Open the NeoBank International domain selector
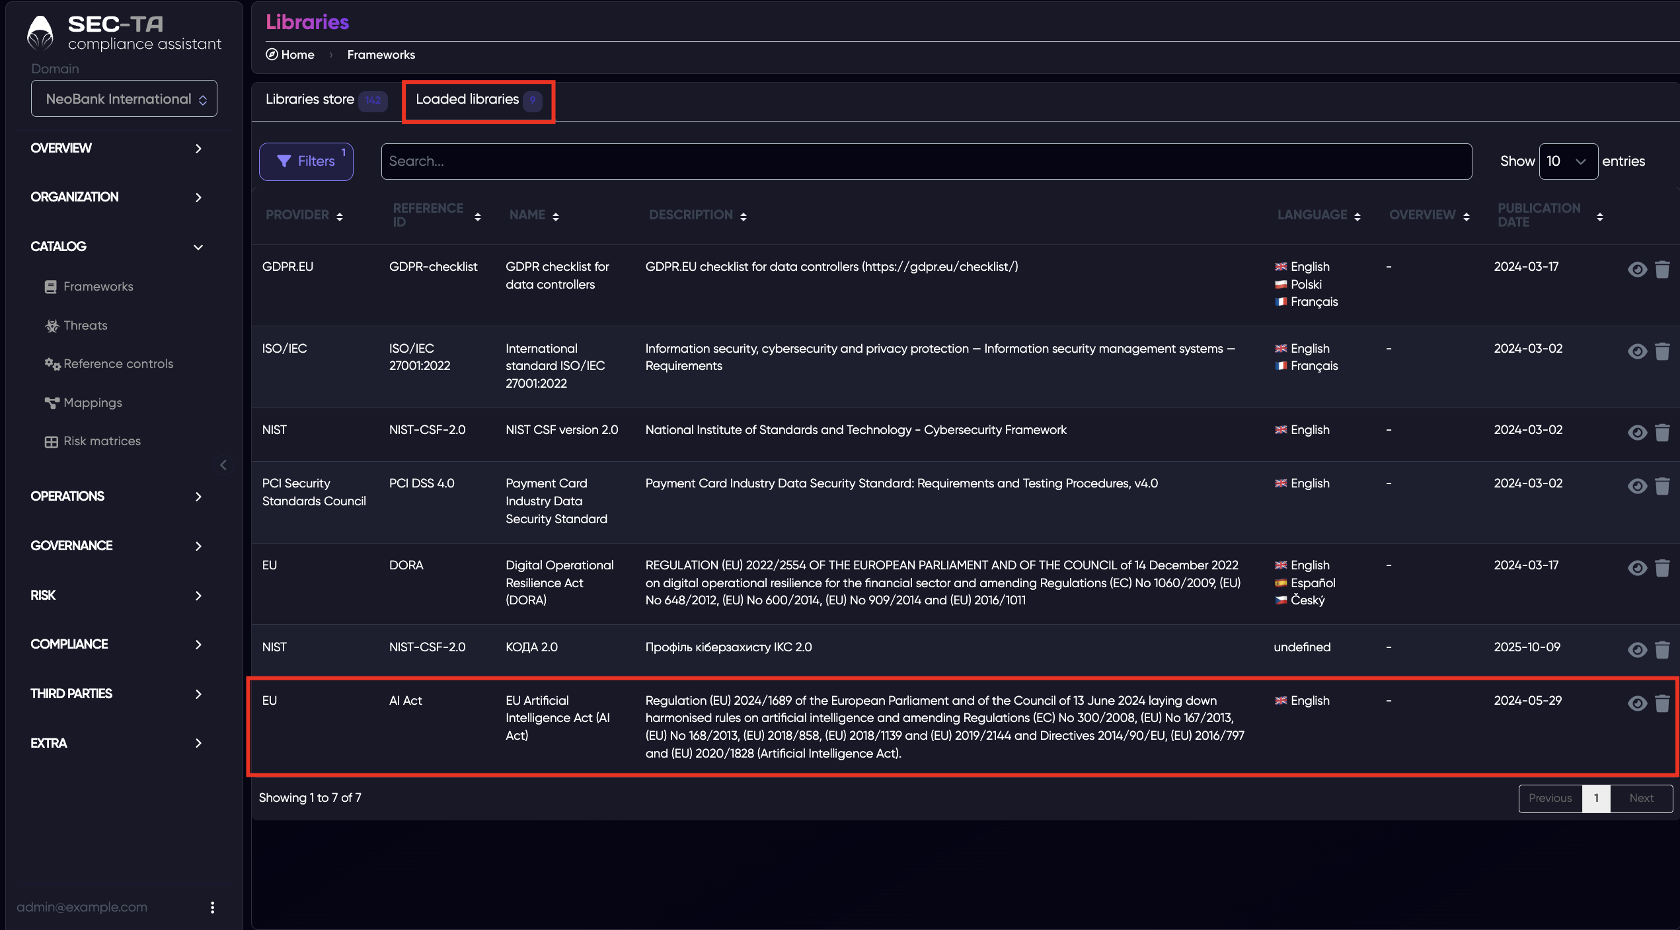This screenshot has height=930, width=1680. [x=124, y=98]
